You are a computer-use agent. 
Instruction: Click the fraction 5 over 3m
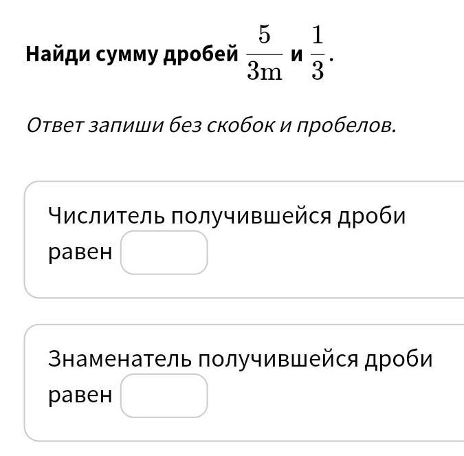click(x=265, y=54)
